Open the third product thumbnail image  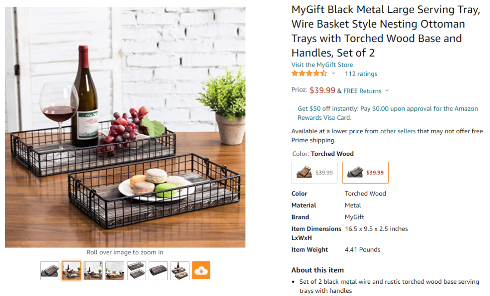point(93,271)
